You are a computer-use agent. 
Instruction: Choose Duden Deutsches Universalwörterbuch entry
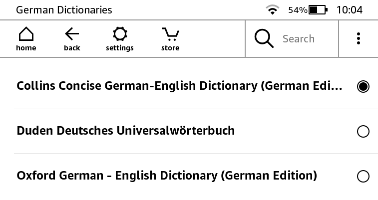[126, 131]
